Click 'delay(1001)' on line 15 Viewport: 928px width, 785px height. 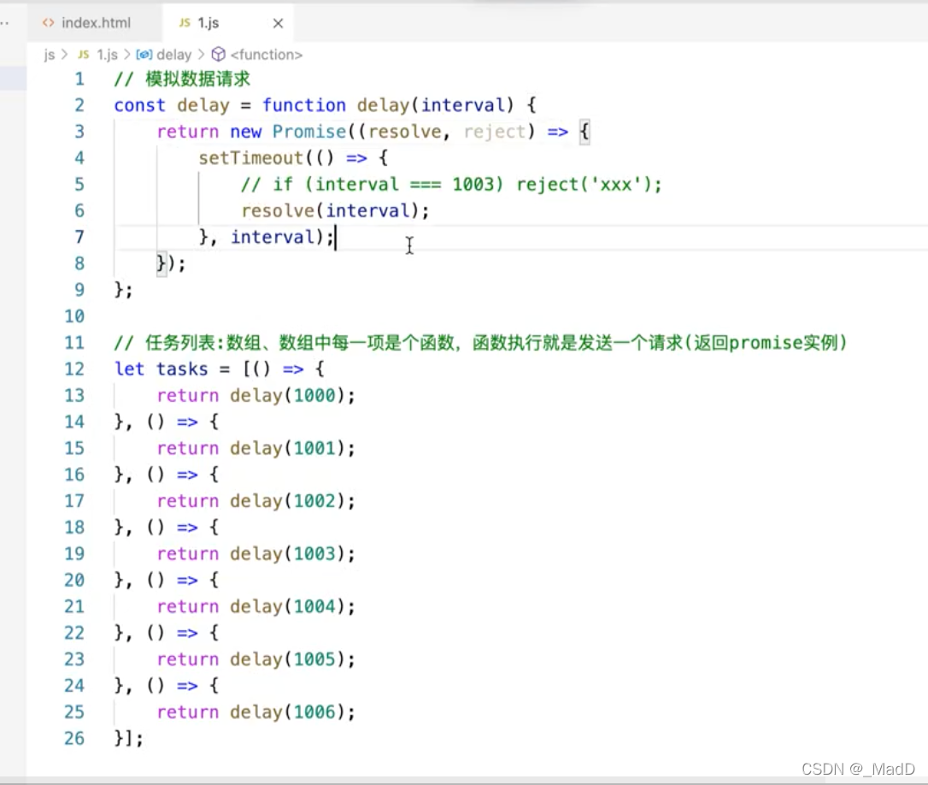288,448
